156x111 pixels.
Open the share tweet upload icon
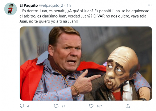click(x=128, y=106)
